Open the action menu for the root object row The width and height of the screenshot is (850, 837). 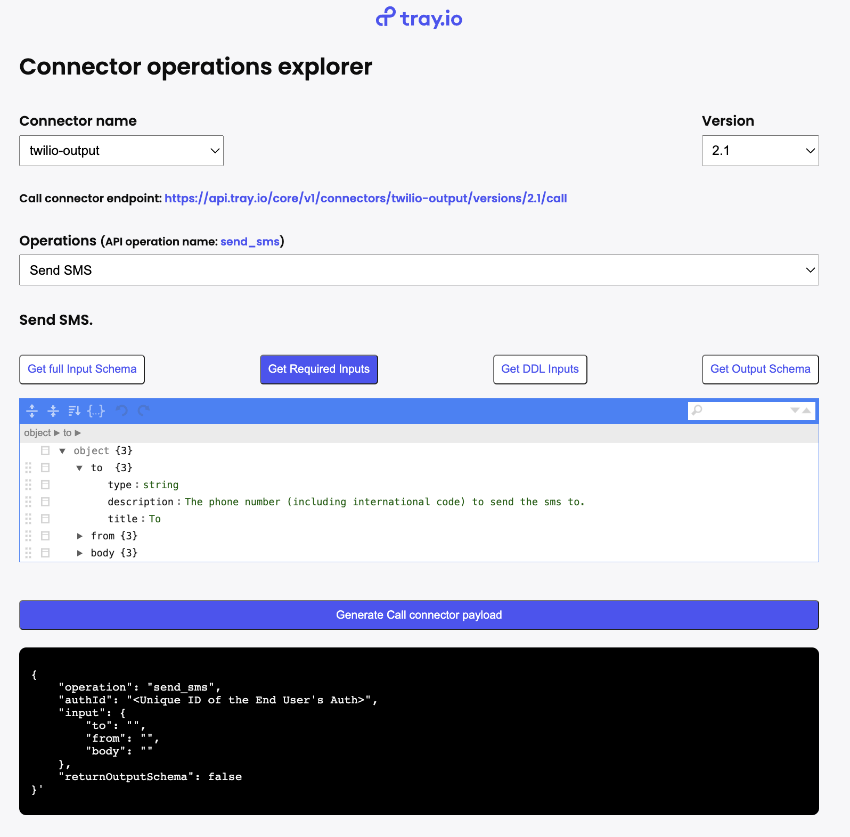45,450
